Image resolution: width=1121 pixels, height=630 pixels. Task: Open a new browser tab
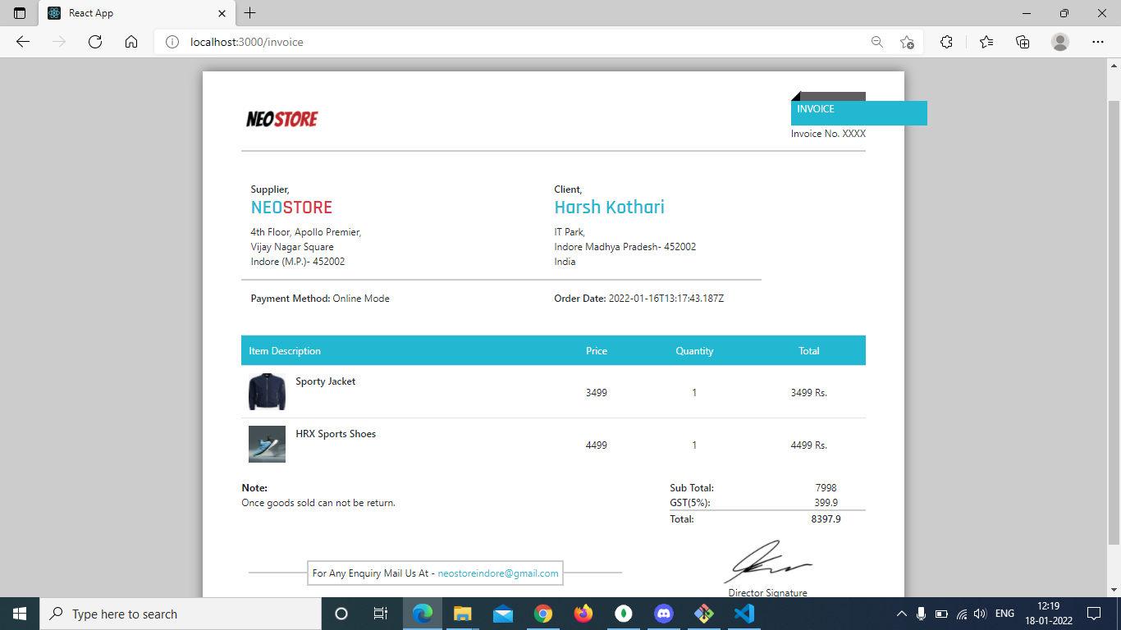[x=250, y=12]
